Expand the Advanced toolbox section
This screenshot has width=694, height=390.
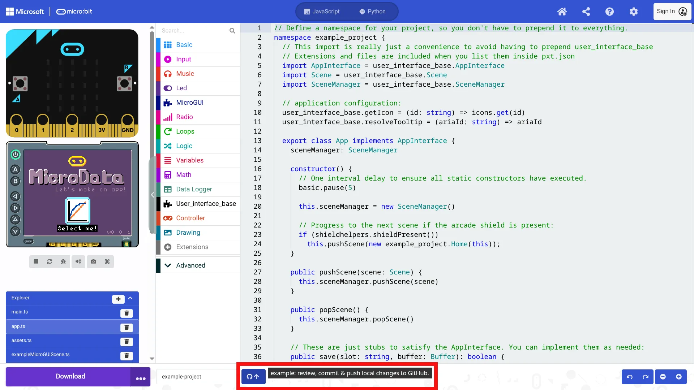point(198,265)
